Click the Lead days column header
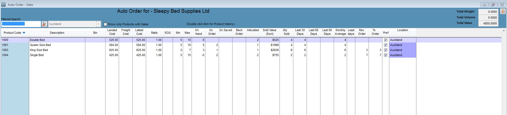The image size is (507, 115). [351, 32]
